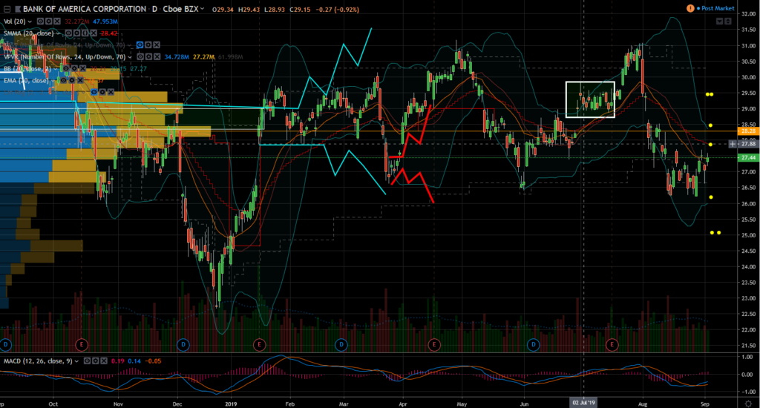This screenshot has width=760, height=408.
Task: Collapse the indicator legend with the minus box icon
Action: [x=7, y=9]
